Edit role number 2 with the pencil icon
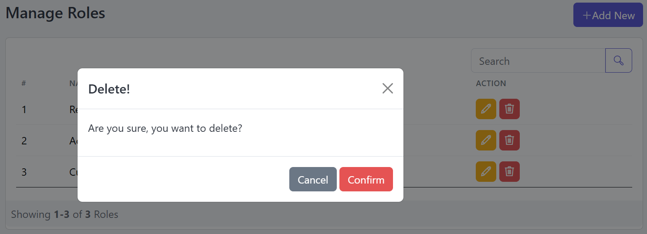The image size is (647, 234). point(486,140)
